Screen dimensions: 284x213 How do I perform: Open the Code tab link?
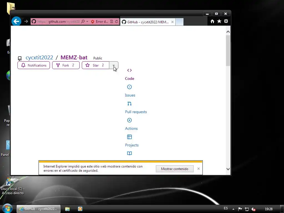(130, 78)
